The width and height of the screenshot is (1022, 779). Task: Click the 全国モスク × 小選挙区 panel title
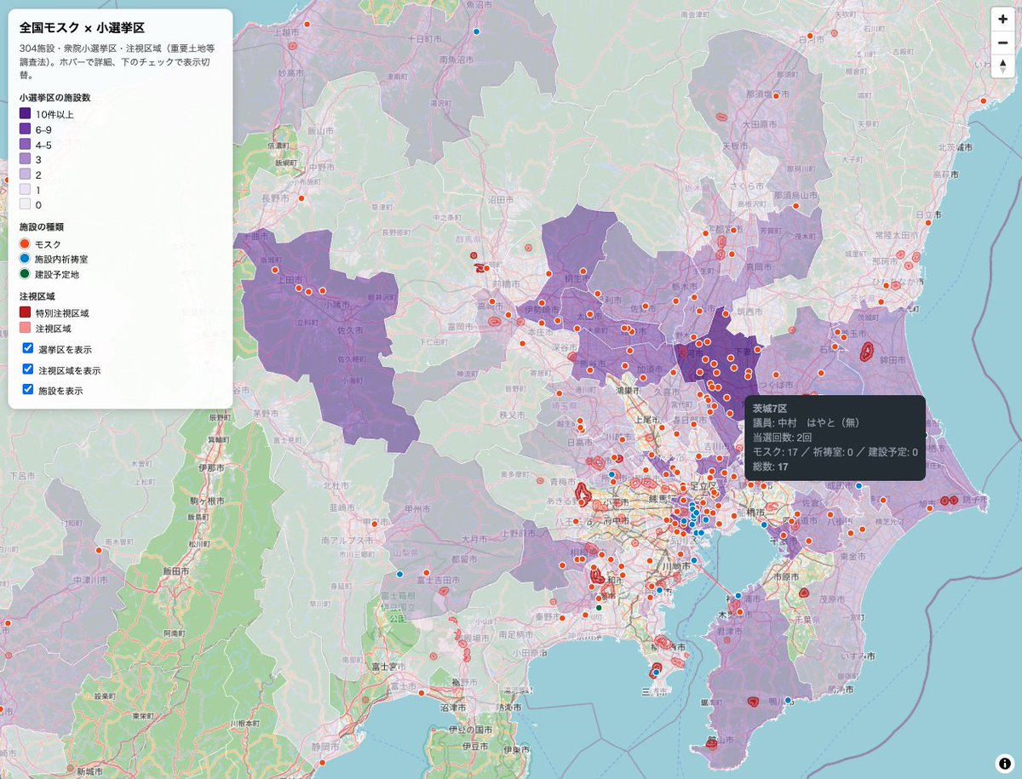coord(82,28)
